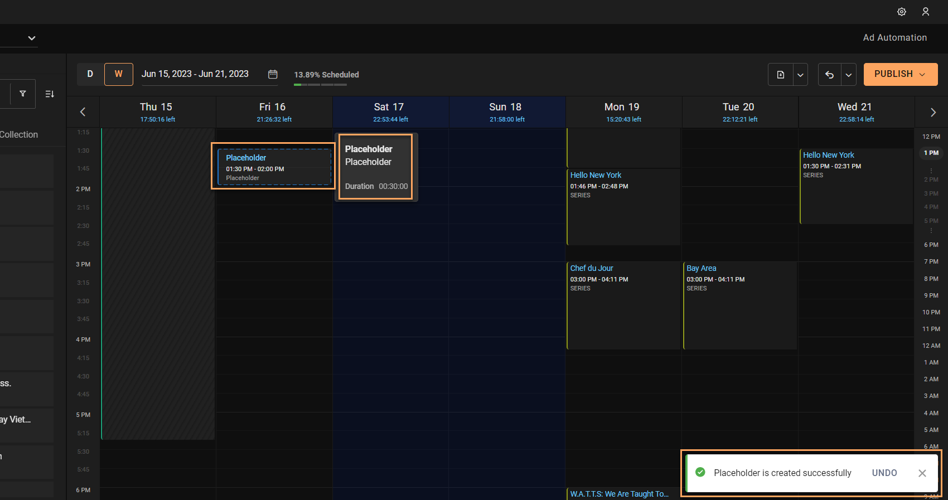Screen dimensions: 948x500
Task: Expand export options dropdown arrow
Action: click(x=800, y=75)
